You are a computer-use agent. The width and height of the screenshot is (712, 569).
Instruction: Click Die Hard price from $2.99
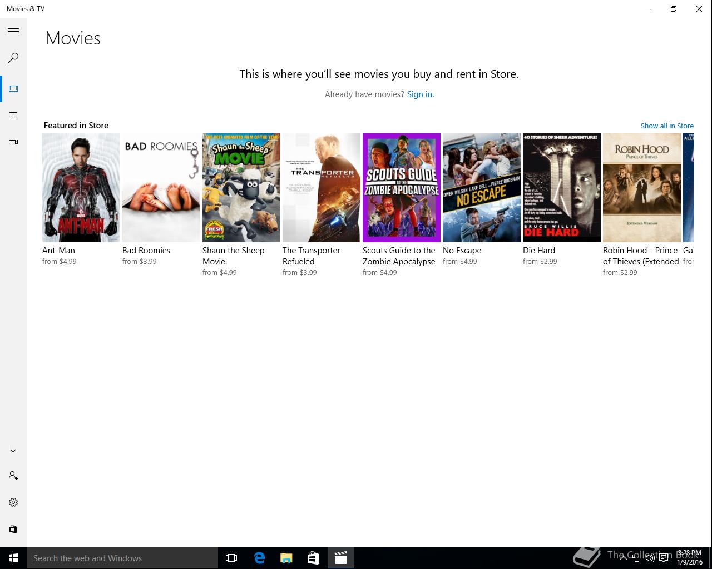[x=540, y=262]
